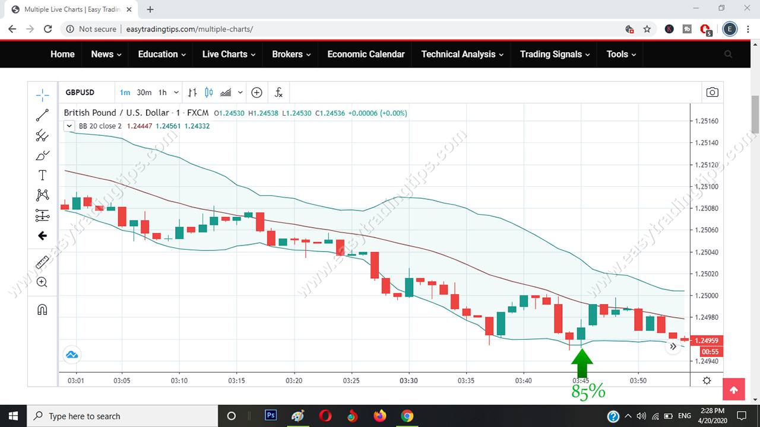Go to the Economic Calendar menu item
The height and width of the screenshot is (427, 760).
pos(366,54)
